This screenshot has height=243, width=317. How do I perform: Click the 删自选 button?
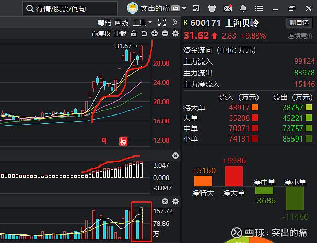(299, 23)
